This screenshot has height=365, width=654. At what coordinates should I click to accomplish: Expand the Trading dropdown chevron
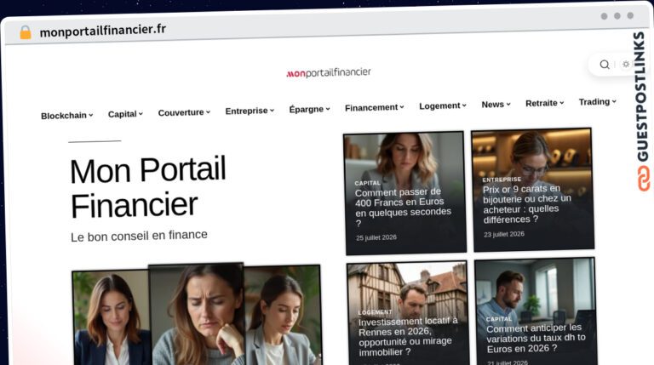coord(614,101)
